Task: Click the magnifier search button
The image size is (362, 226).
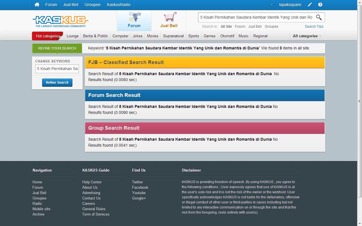Action: pyautogui.click(x=319, y=17)
